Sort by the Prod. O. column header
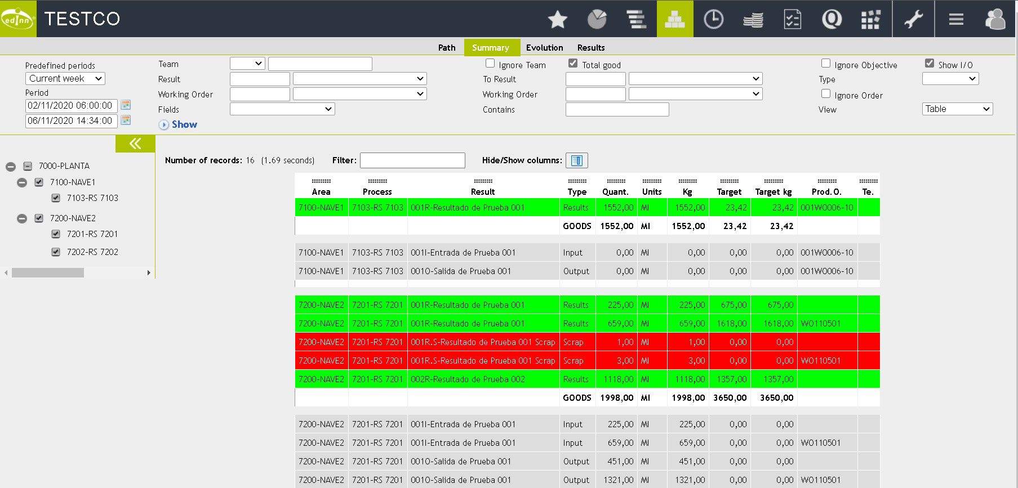This screenshot has width=1018, height=488. (x=826, y=192)
